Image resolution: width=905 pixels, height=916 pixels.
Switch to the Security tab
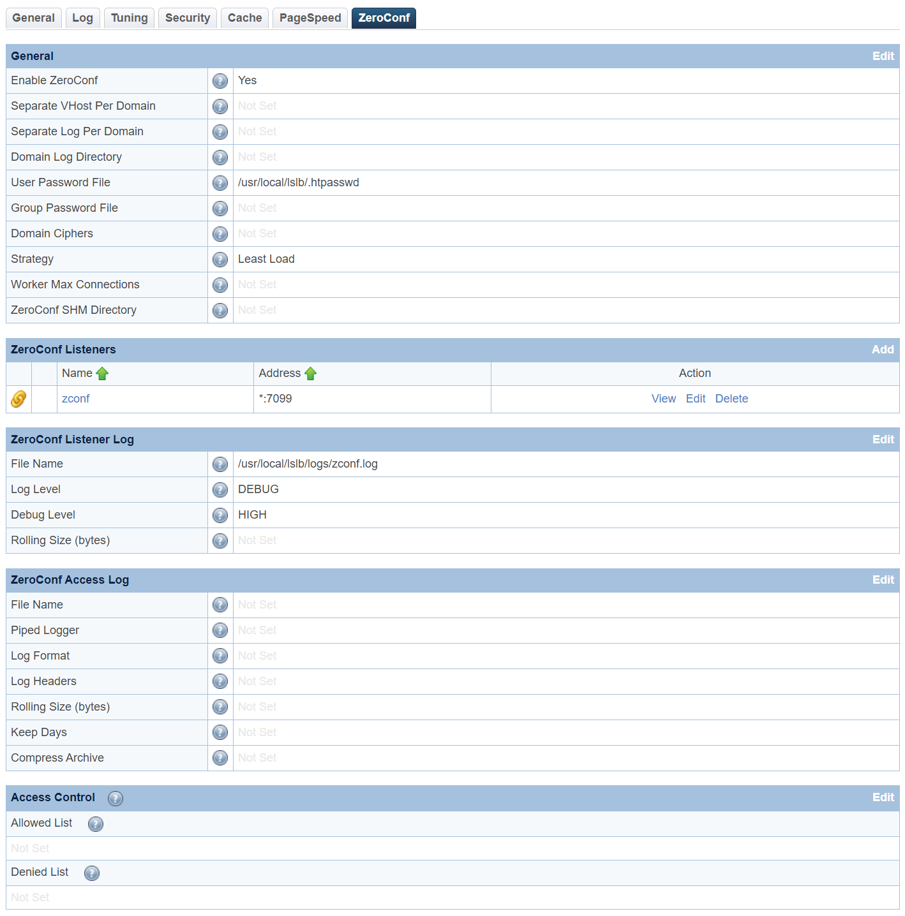187,18
